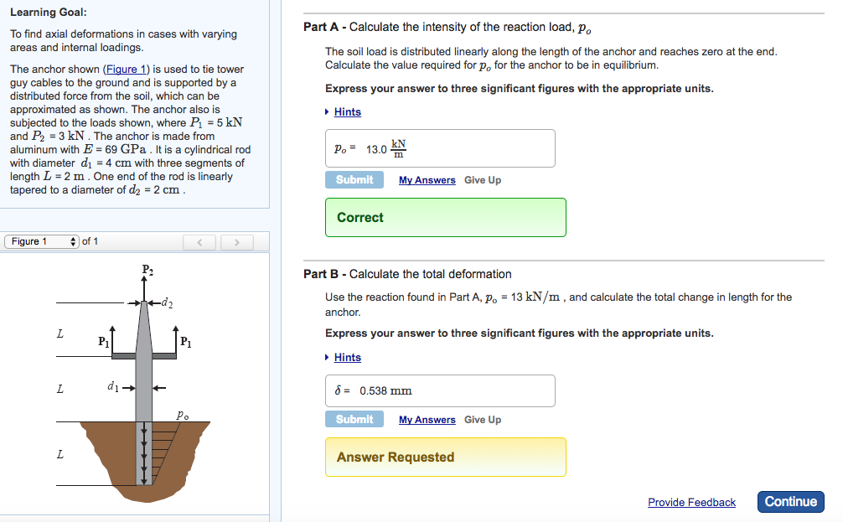This screenshot has width=843, height=522.
Task: Click the Part A answer input field
Action: (x=440, y=147)
